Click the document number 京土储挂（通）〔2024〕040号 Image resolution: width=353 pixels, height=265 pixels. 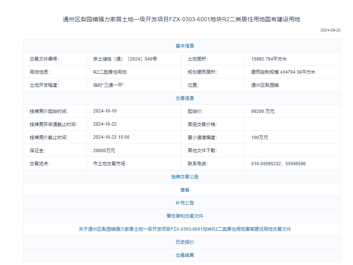(125, 59)
